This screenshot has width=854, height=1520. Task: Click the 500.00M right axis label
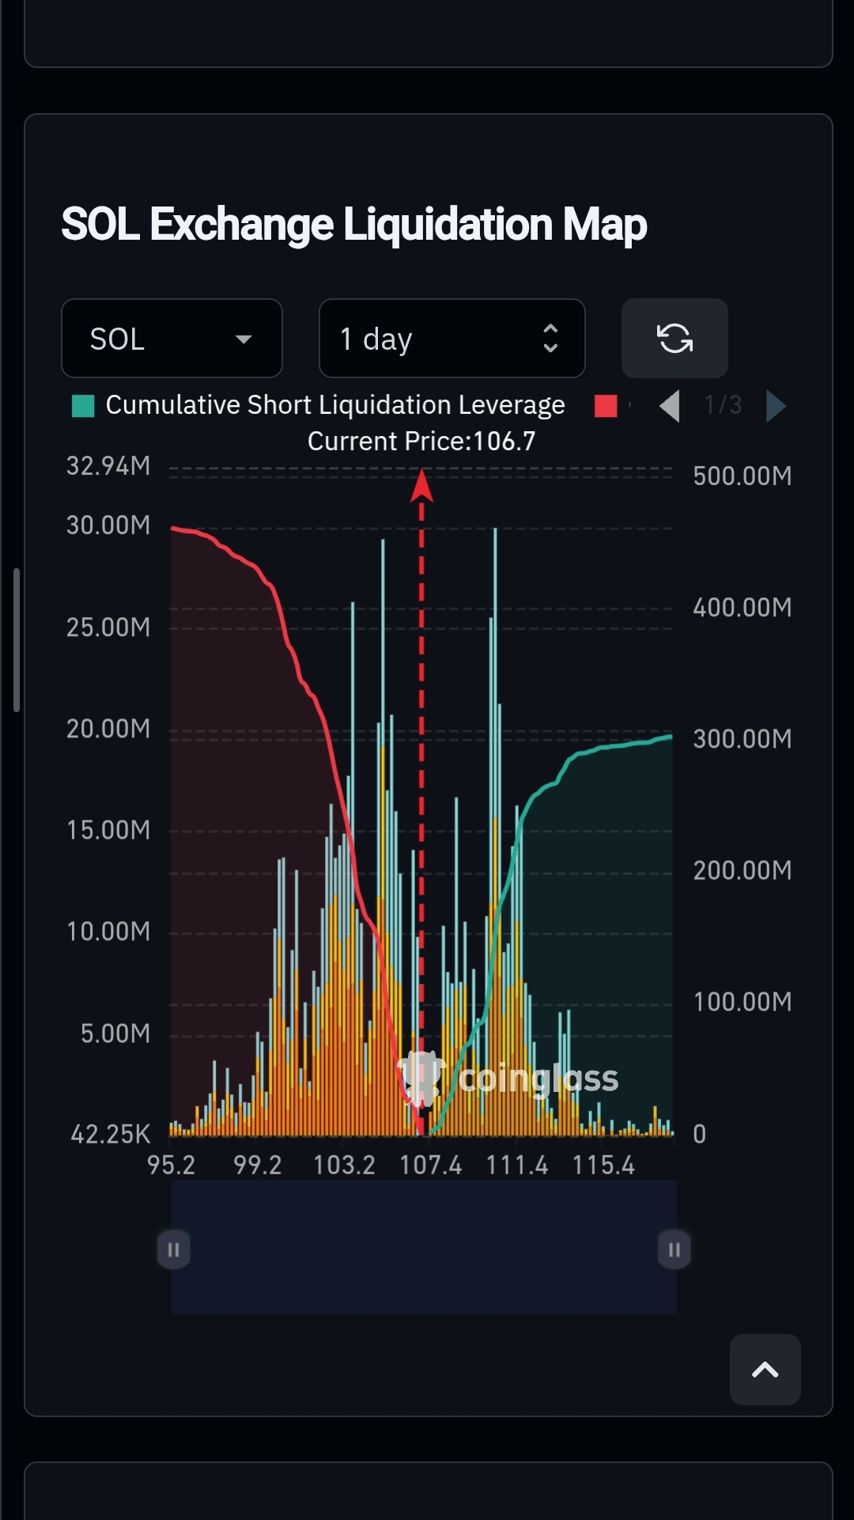(743, 476)
